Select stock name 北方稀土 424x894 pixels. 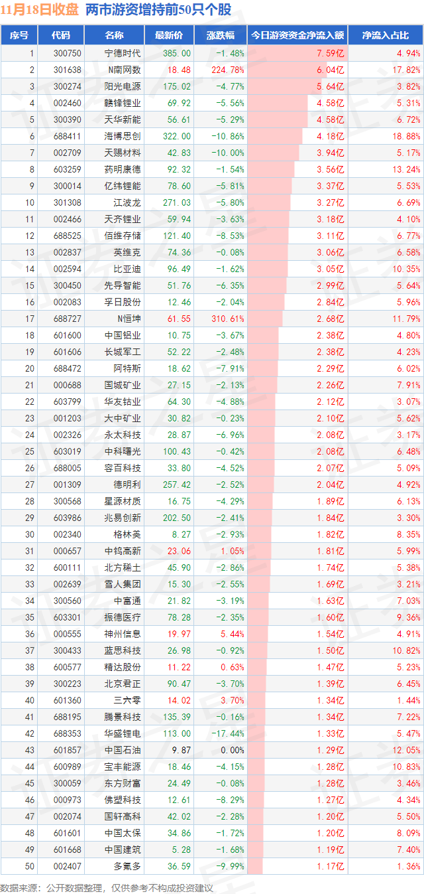tap(123, 567)
